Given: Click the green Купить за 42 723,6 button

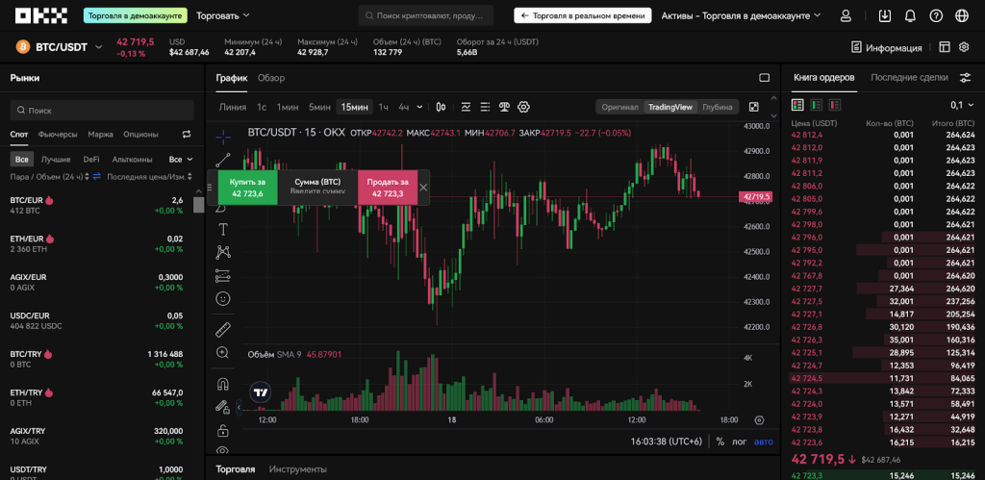Looking at the screenshot, I should click(247, 188).
